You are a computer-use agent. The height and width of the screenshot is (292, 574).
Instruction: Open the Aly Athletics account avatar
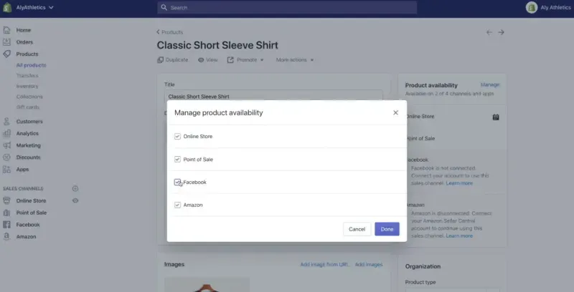531,7
